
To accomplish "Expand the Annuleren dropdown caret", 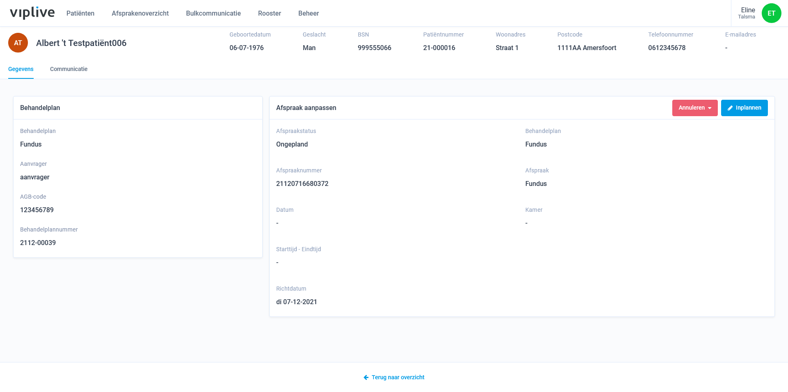I will (x=710, y=108).
